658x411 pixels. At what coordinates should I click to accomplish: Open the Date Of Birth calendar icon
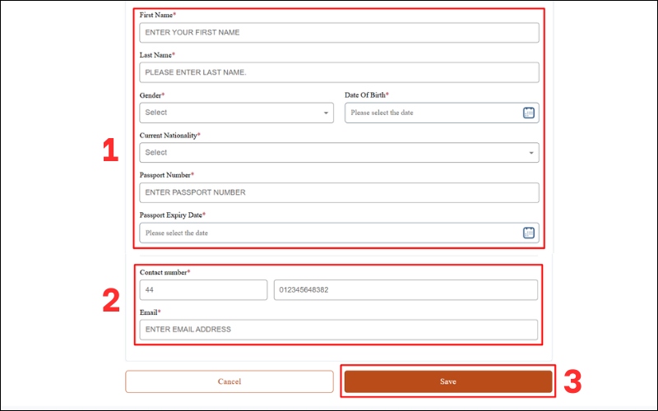529,113
